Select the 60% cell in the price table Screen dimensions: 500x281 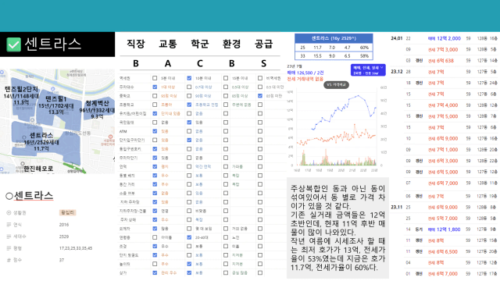tap(364, 48)
